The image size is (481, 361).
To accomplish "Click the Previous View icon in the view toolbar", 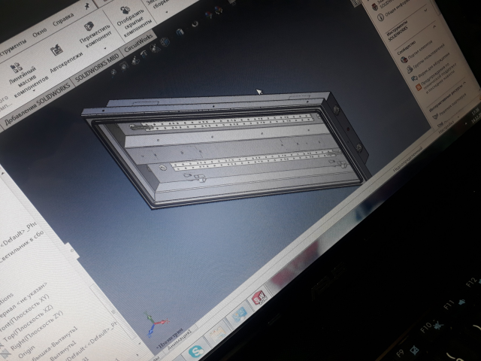I will click(135, 60).
